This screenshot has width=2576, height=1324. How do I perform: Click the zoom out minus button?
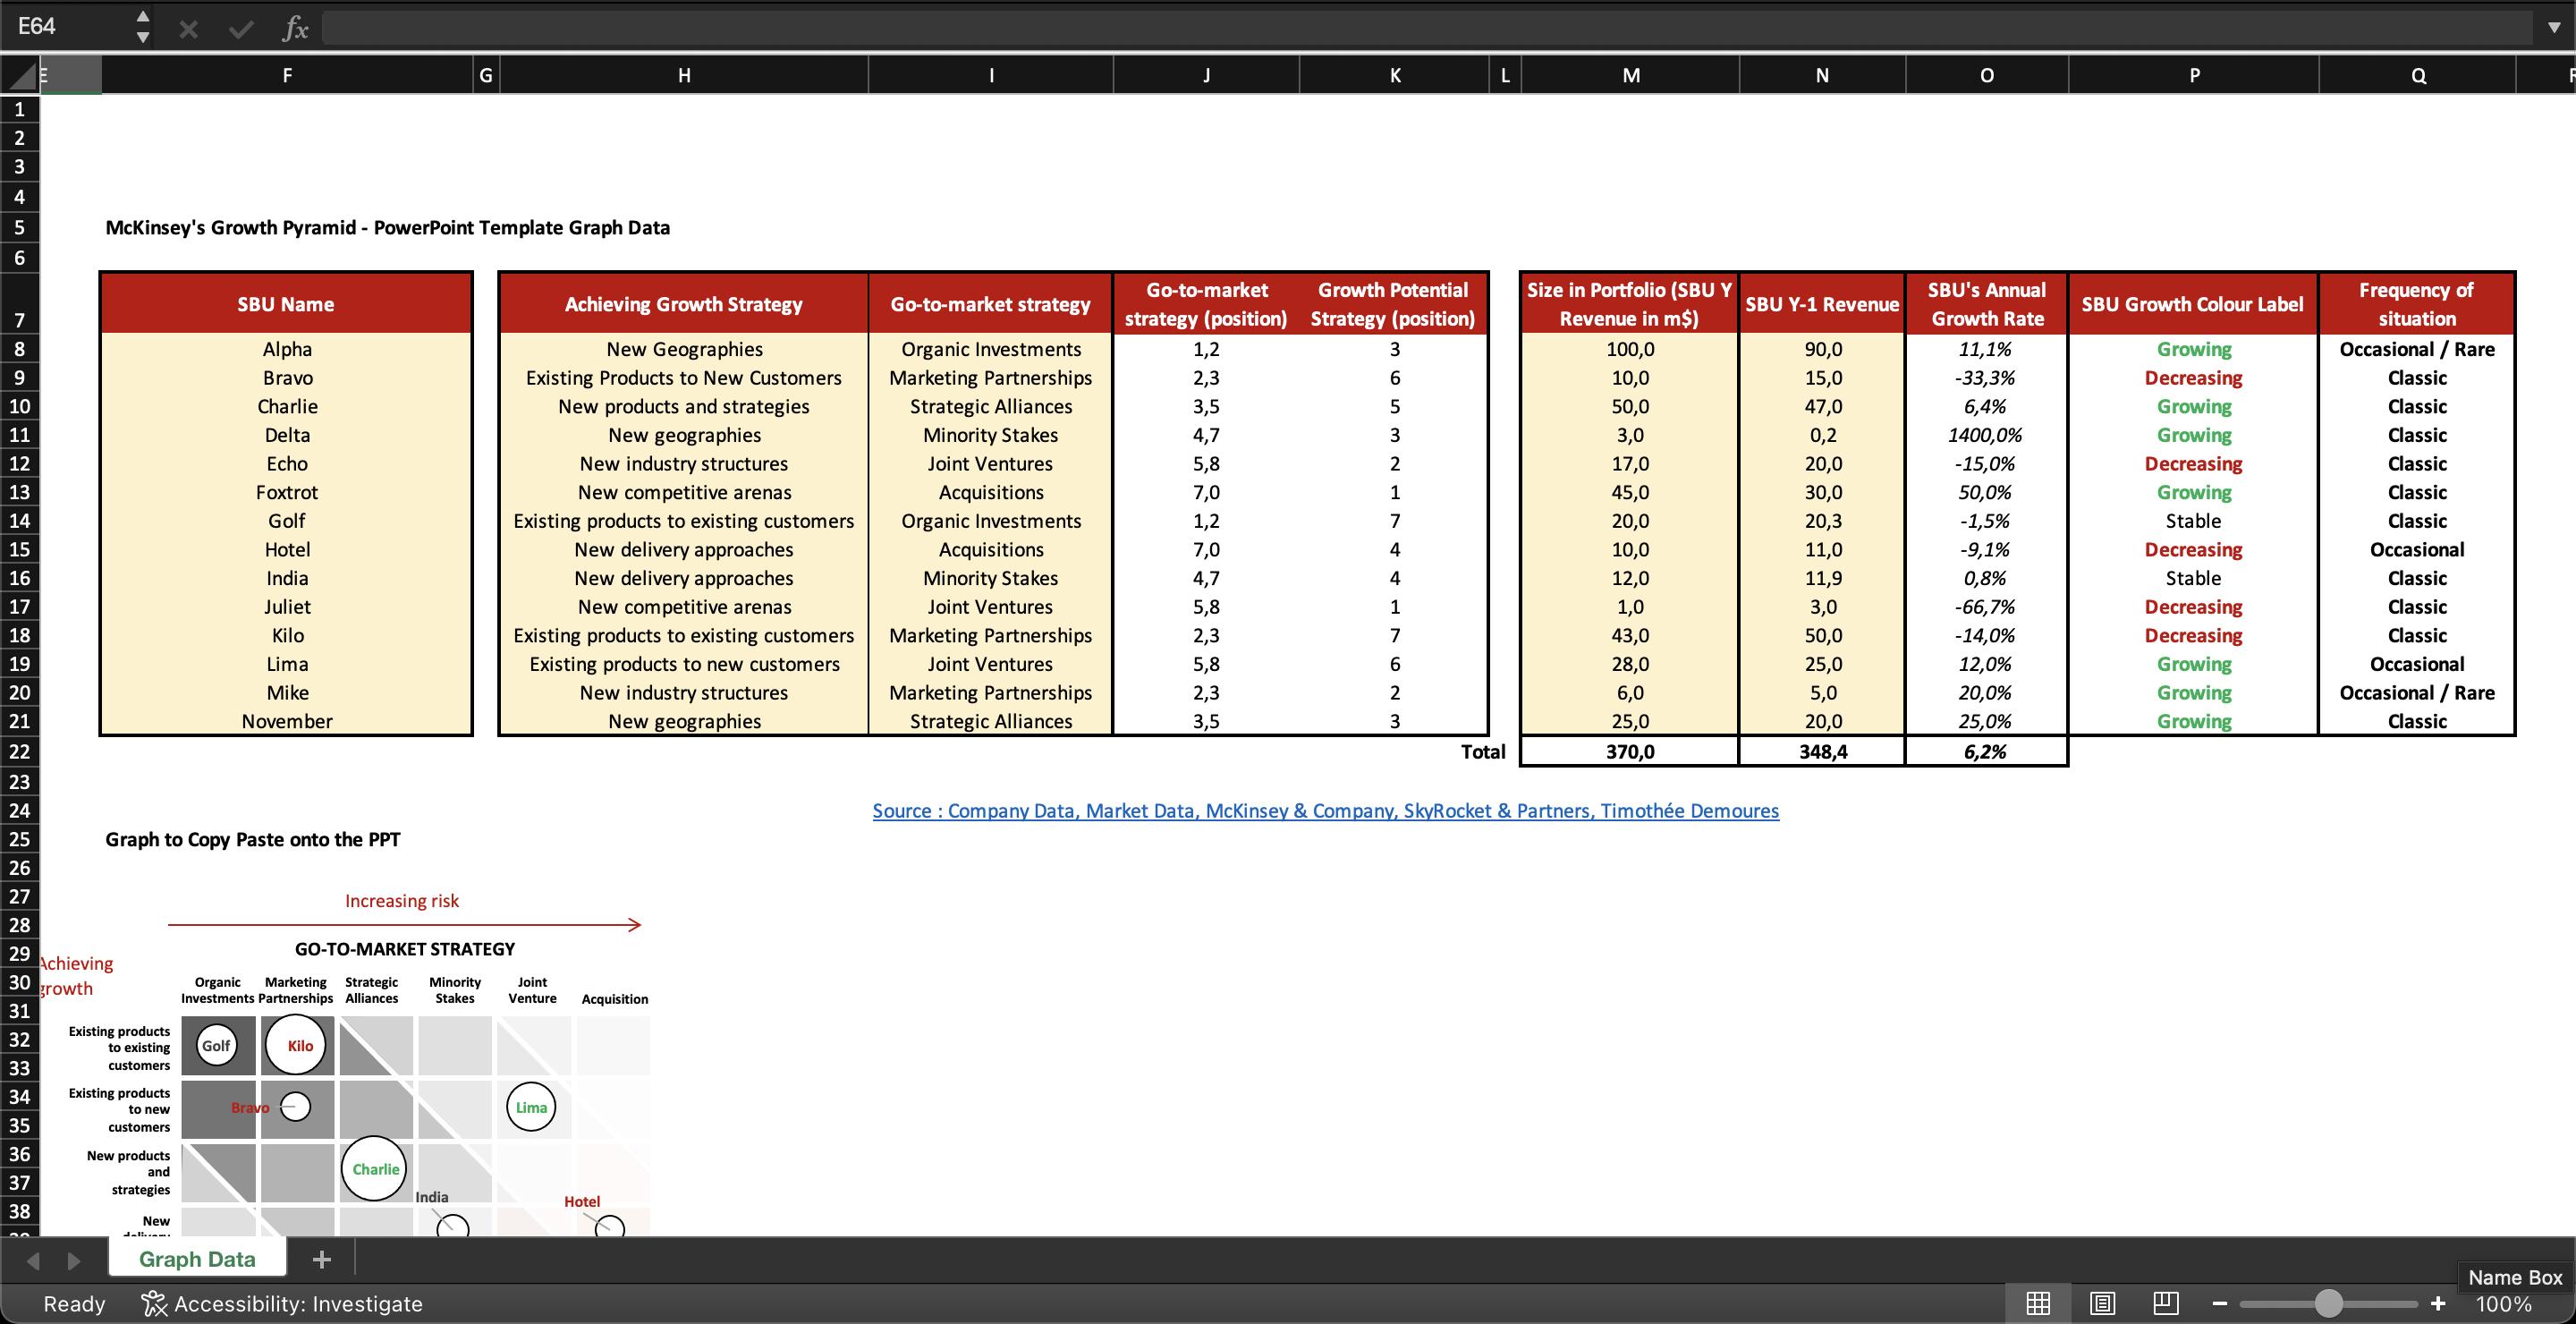click(2219, 1303)
